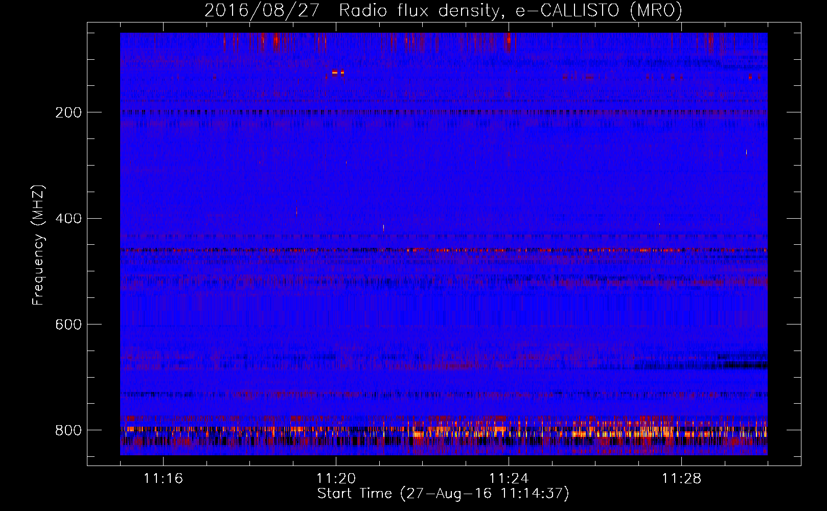Click the 800 frequency tick label
The image size is (827, 511).
click(68, 430)
